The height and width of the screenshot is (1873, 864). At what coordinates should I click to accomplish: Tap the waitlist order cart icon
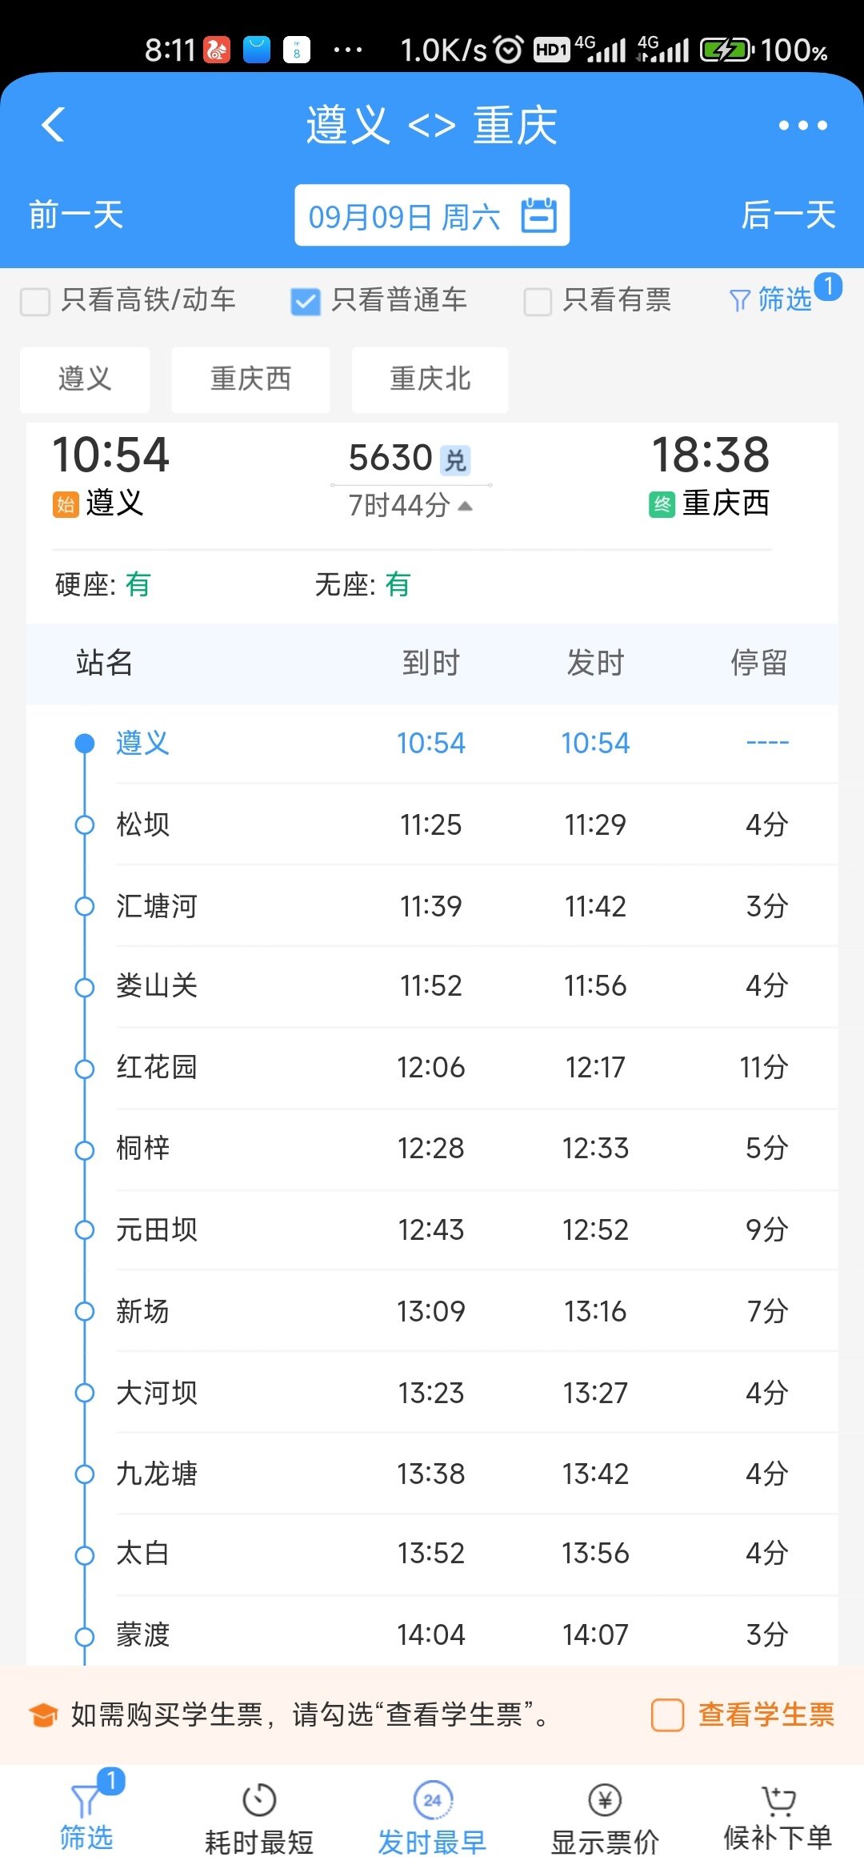coord(778,1800)
